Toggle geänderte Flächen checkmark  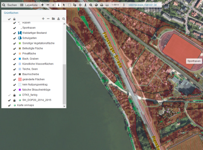coord(15,79)
